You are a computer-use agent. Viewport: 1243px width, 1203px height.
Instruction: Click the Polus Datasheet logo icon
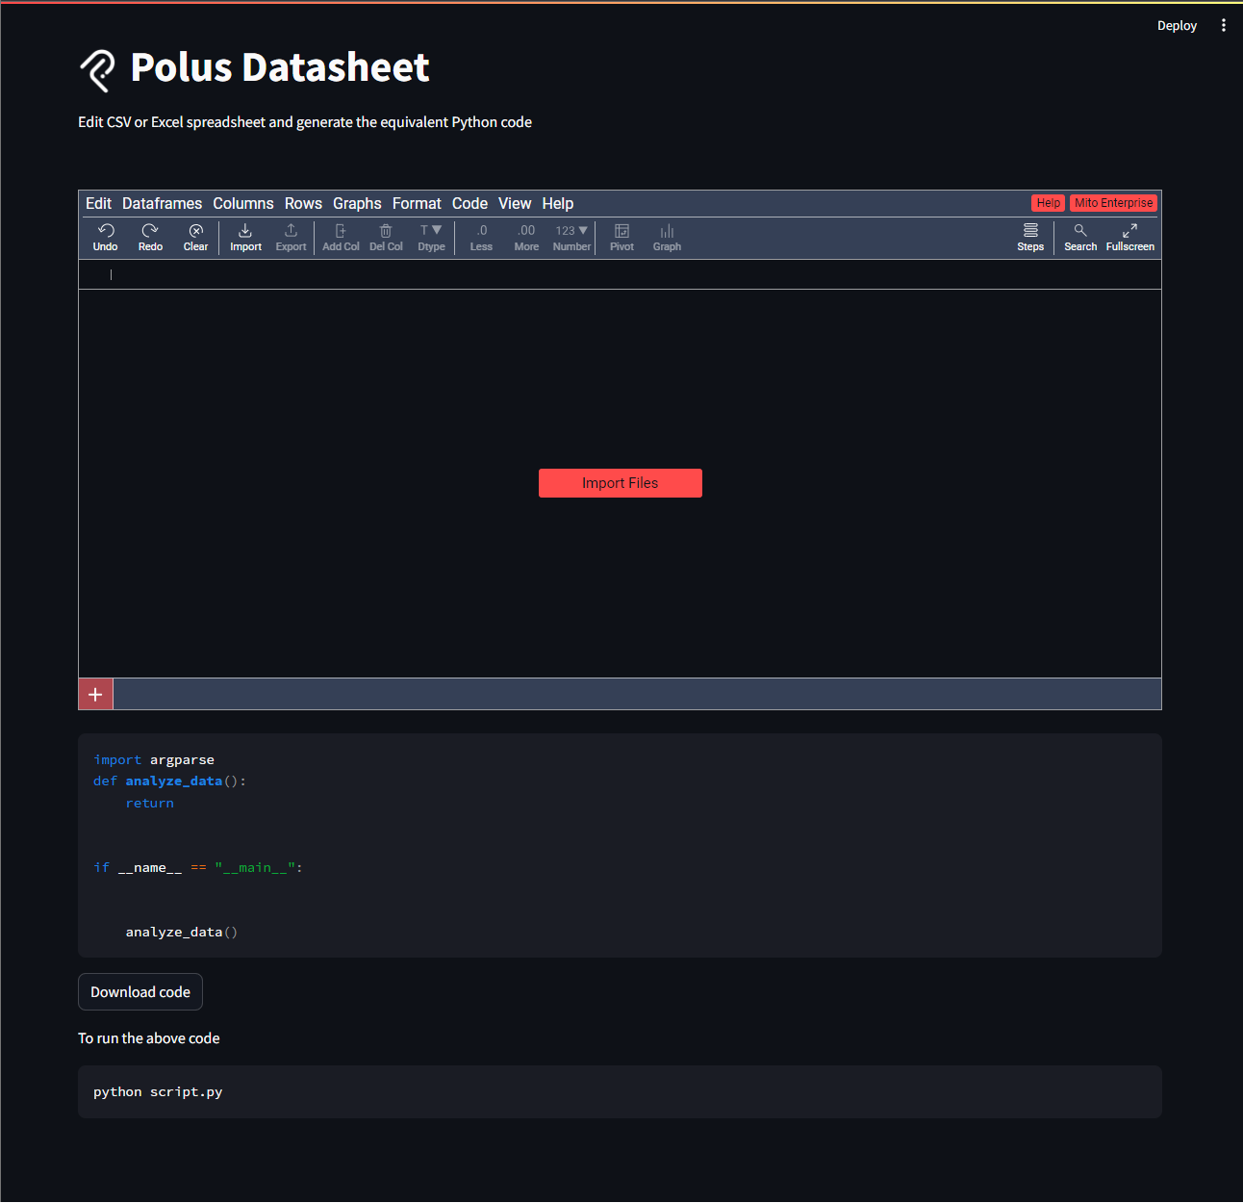[x=97, y=70]
